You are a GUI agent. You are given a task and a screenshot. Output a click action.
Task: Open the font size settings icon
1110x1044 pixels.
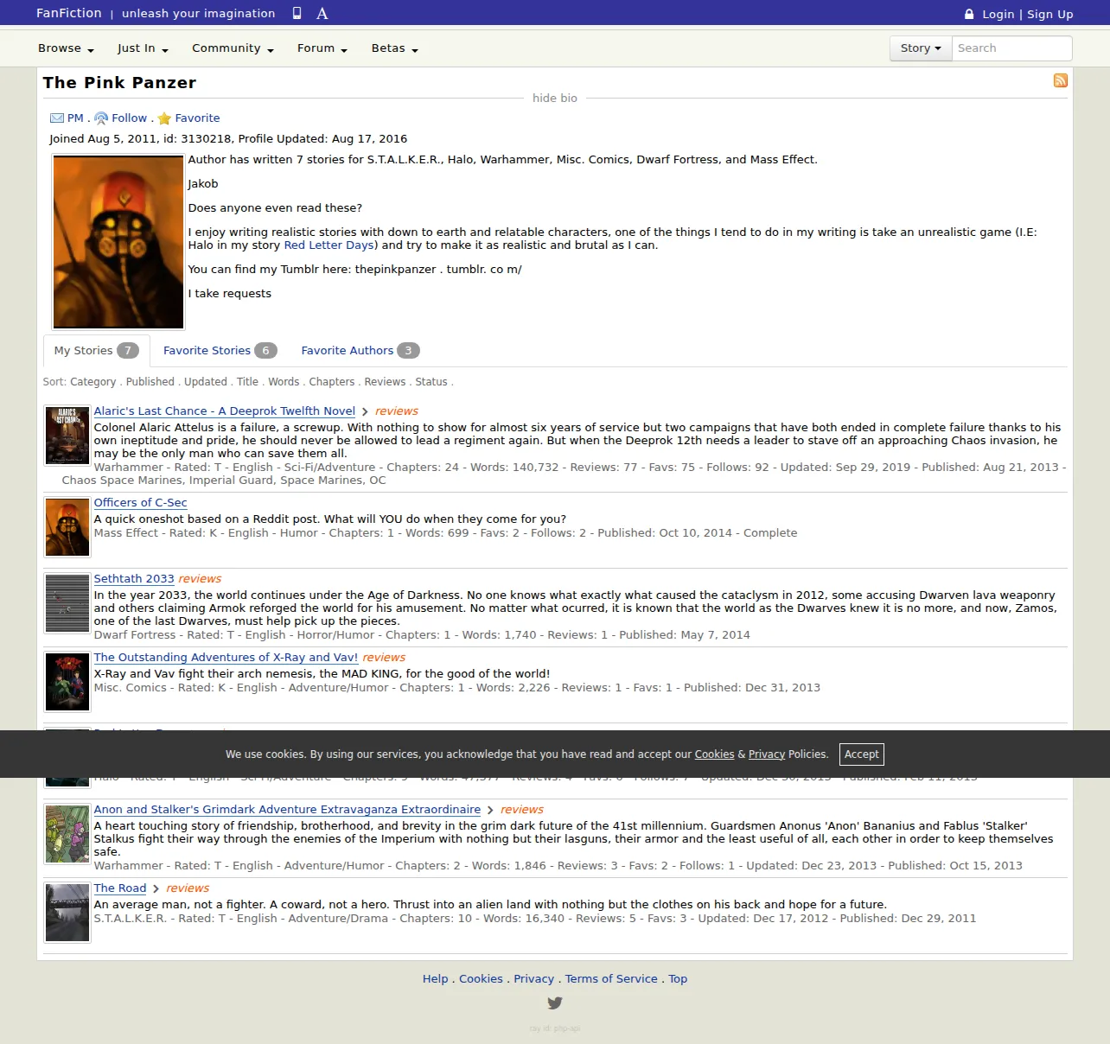[x=322, y=13]
